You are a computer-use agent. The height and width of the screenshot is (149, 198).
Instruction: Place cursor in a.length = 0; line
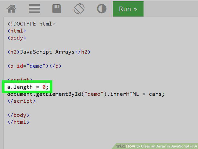[28, 87]
